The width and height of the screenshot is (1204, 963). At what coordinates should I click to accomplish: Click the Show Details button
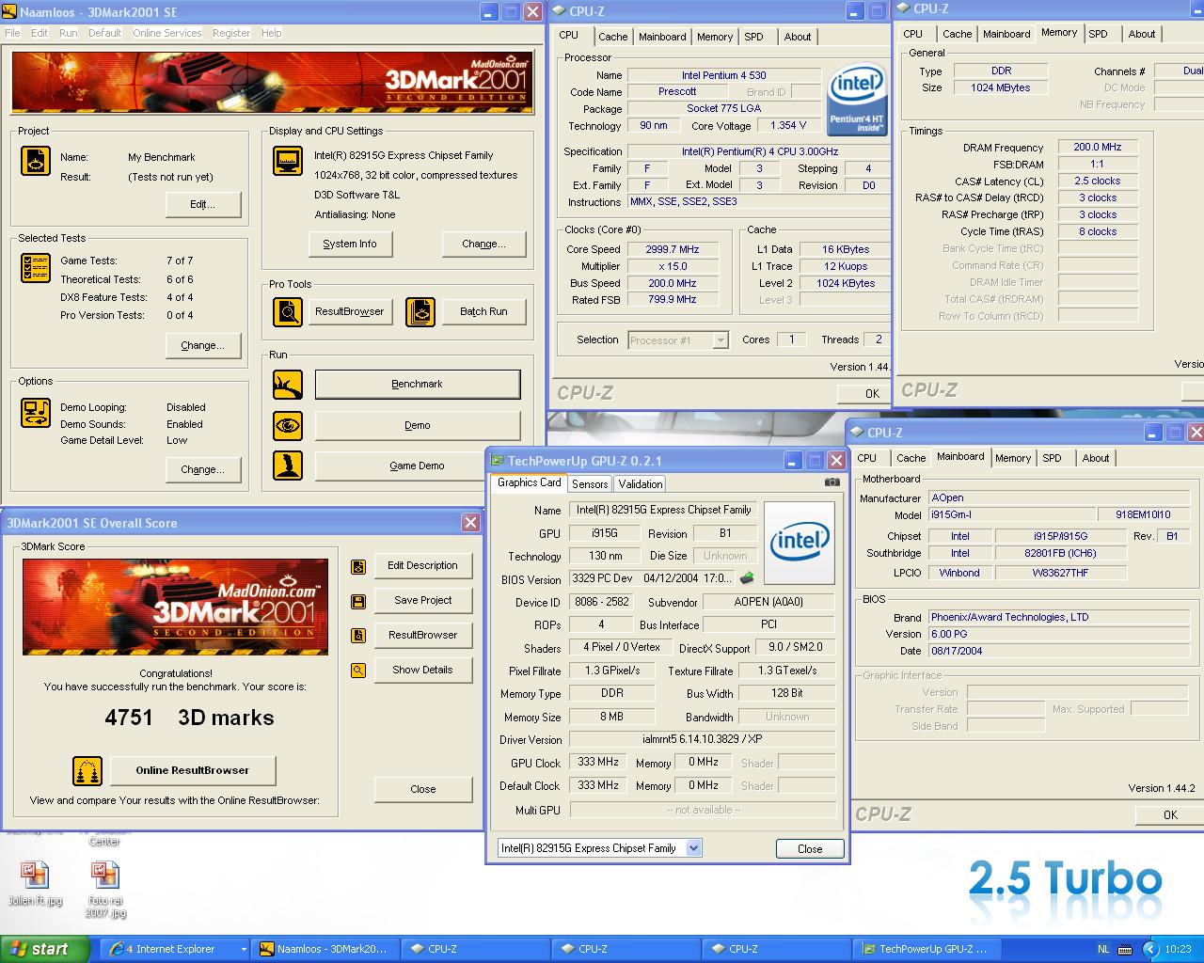click(423, 670)
